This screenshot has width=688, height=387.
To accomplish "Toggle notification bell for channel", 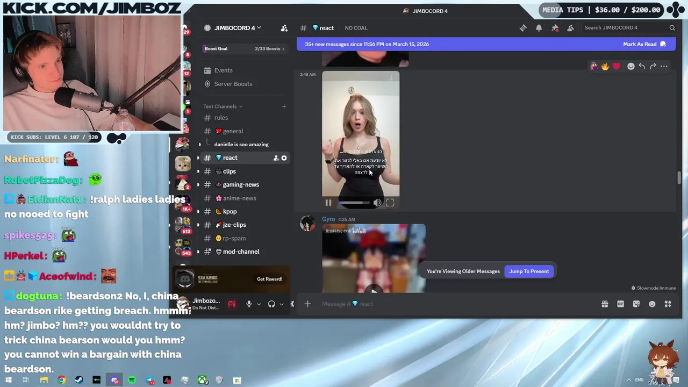I will 539,28.
